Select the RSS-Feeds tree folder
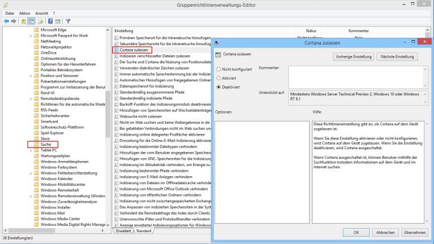This screenshot has width=434, height=244. click(x=49, y=110)
